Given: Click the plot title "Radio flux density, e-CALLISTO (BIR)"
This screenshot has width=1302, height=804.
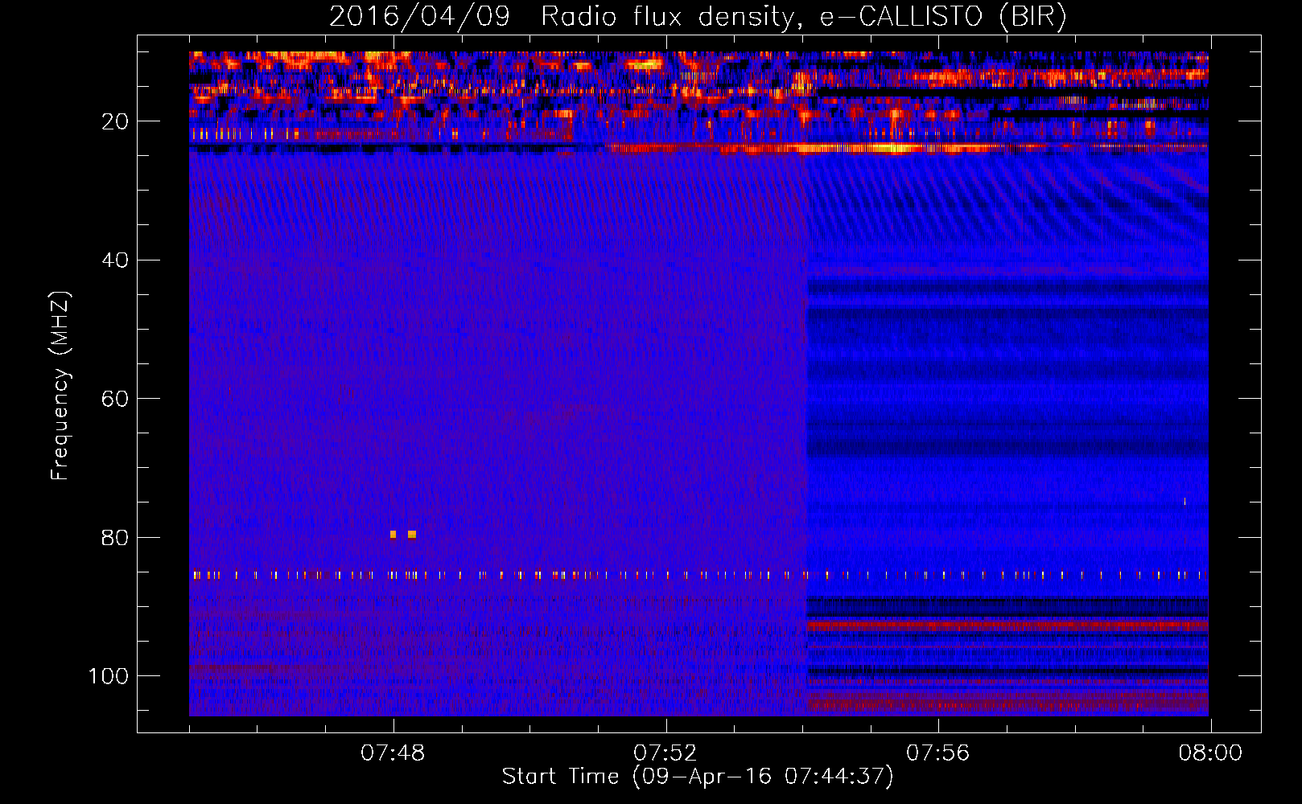Looking at the screenshot, I should (x=804, y=16).
